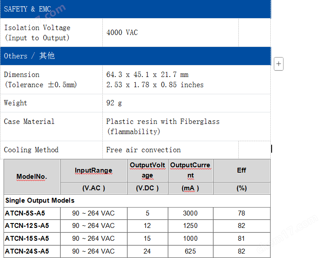Screen dimensions: 323x258
Task: Select the '92 g' value
Action: pyautogui.click(x=114, y=103)
